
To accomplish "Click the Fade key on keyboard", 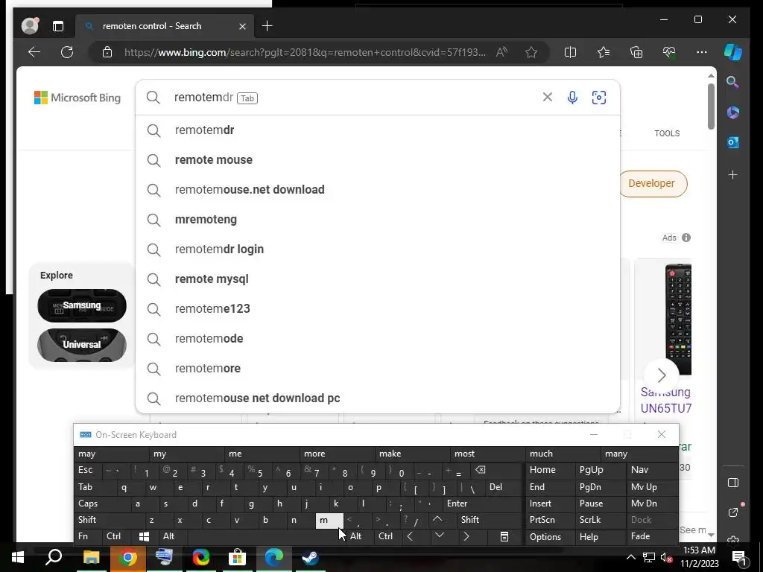I will [651, 536].
